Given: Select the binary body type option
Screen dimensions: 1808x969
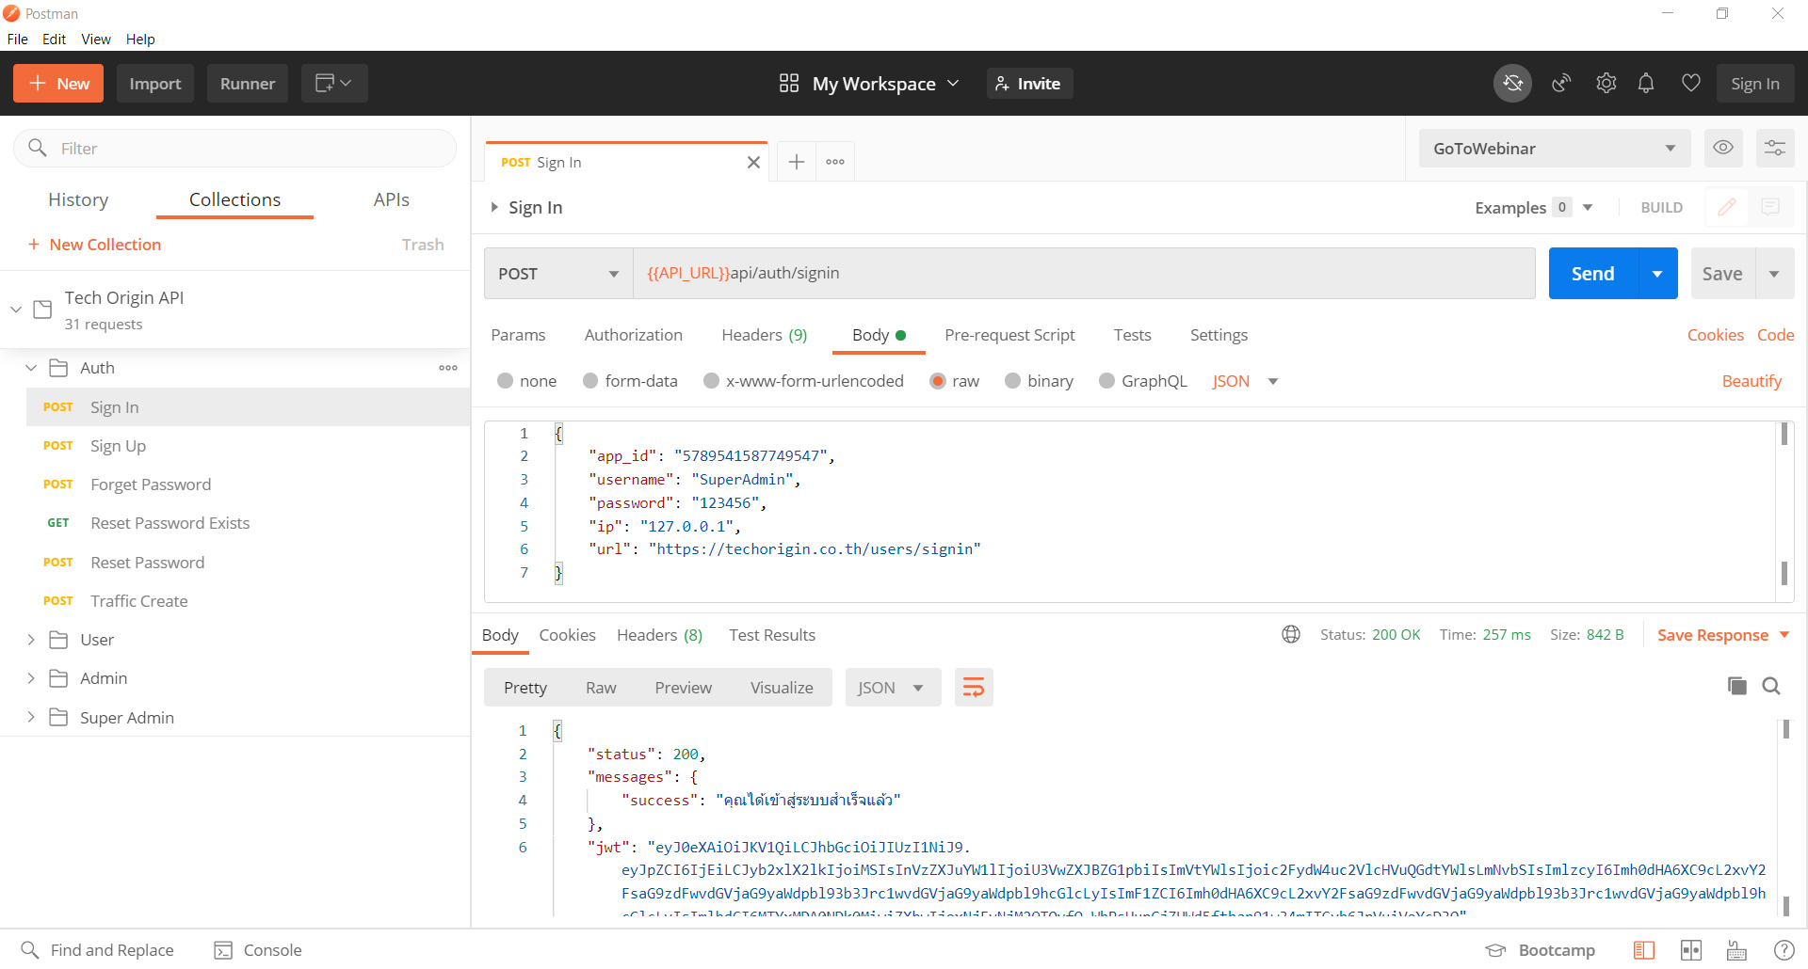Looking at the screenshot, I should coord(1012,381).
